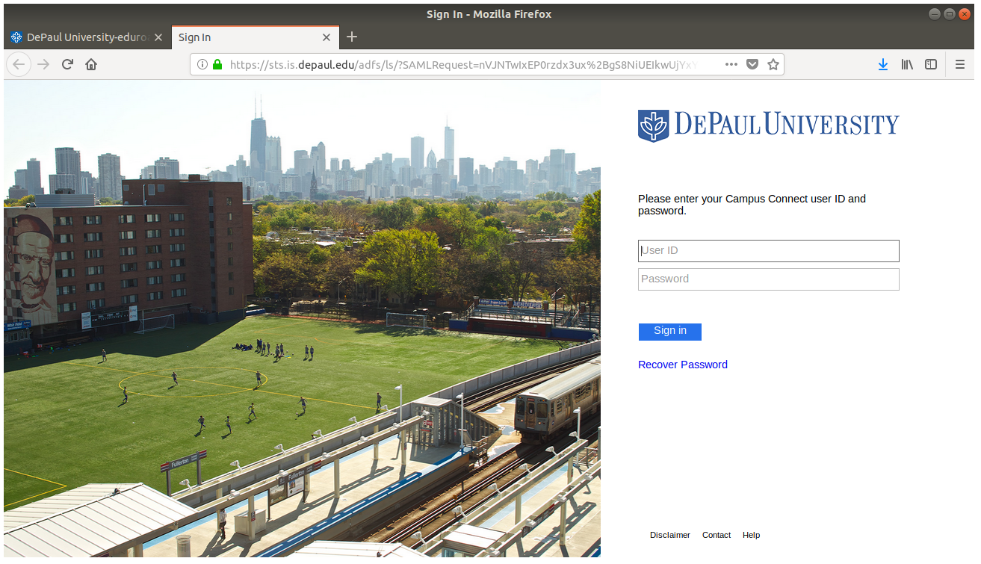Screen dimensions: 981x564
Task: Bookmark this page with star icon
Action: point(773,65)
